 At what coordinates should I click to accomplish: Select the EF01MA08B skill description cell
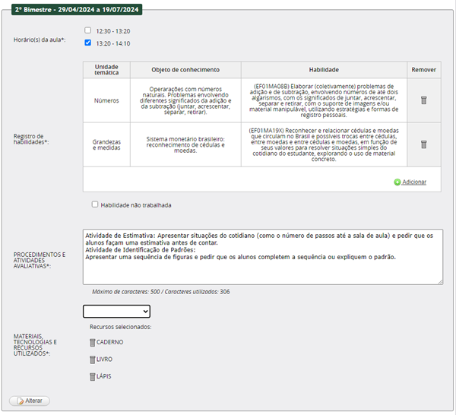(324, 100)
